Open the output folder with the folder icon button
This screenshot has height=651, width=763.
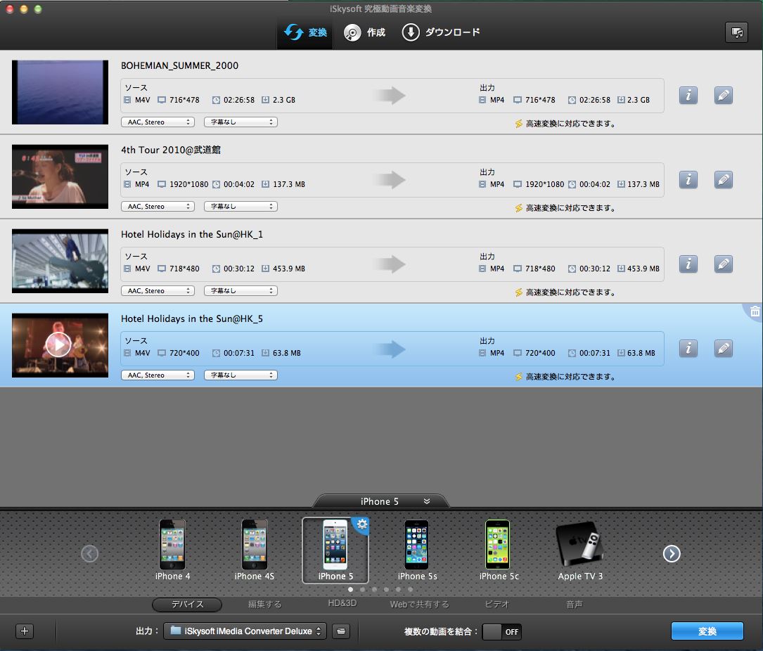coord(340,631)
